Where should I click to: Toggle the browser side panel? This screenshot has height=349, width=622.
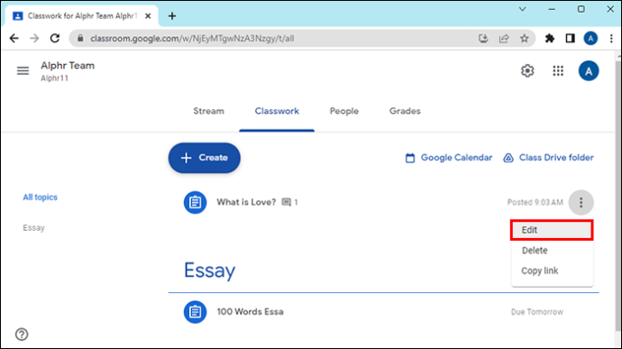point(570,39)
